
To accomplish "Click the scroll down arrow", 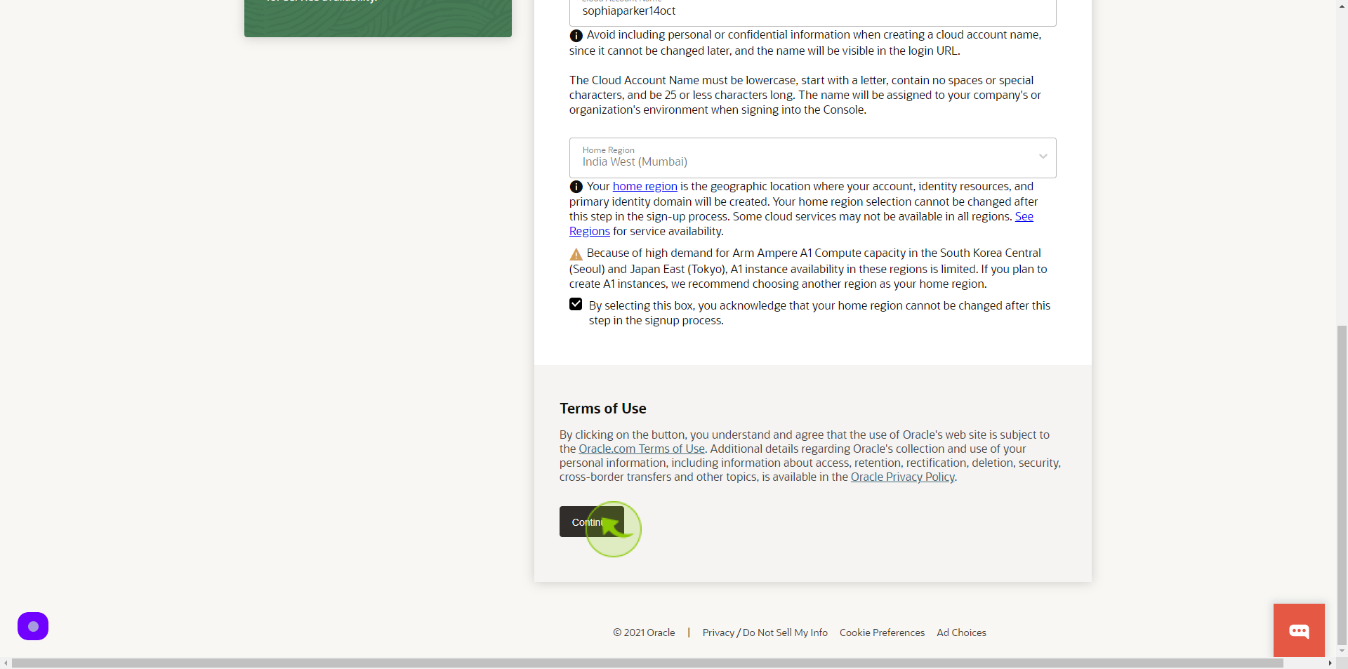I will tap(1342, 651).
